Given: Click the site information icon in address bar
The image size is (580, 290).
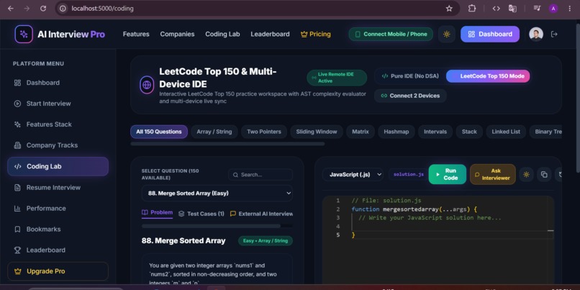Looking at the screenshot, I should tap(63, 8).
